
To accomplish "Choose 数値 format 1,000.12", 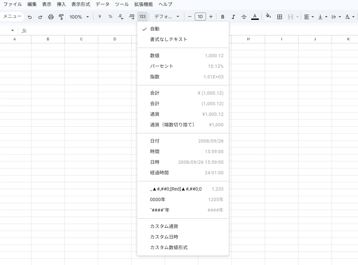I will pos(183,56).
